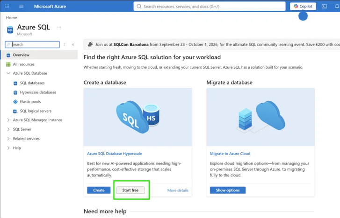The height and width of the screenshot is (218, 340).
Task: Click the Migrate a database cloud illustration
Action: (260, 117)
